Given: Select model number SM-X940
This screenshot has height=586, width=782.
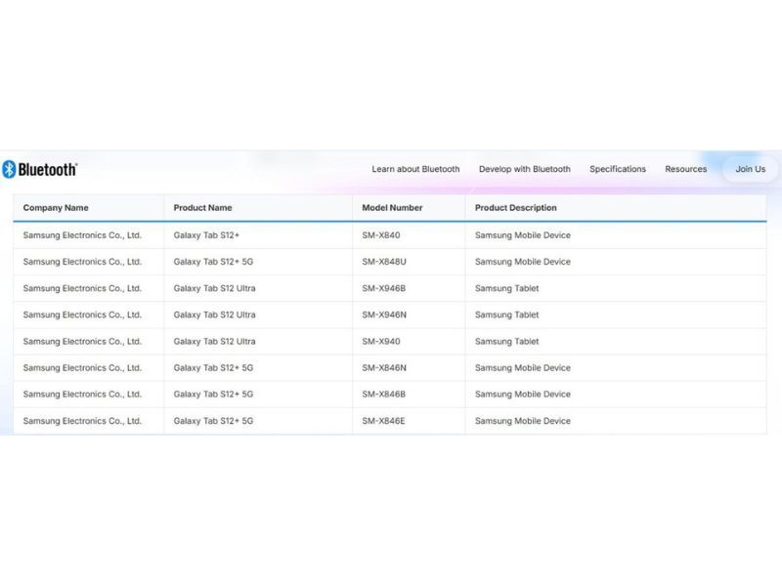Looking at the screenshot, I should 381,341.
